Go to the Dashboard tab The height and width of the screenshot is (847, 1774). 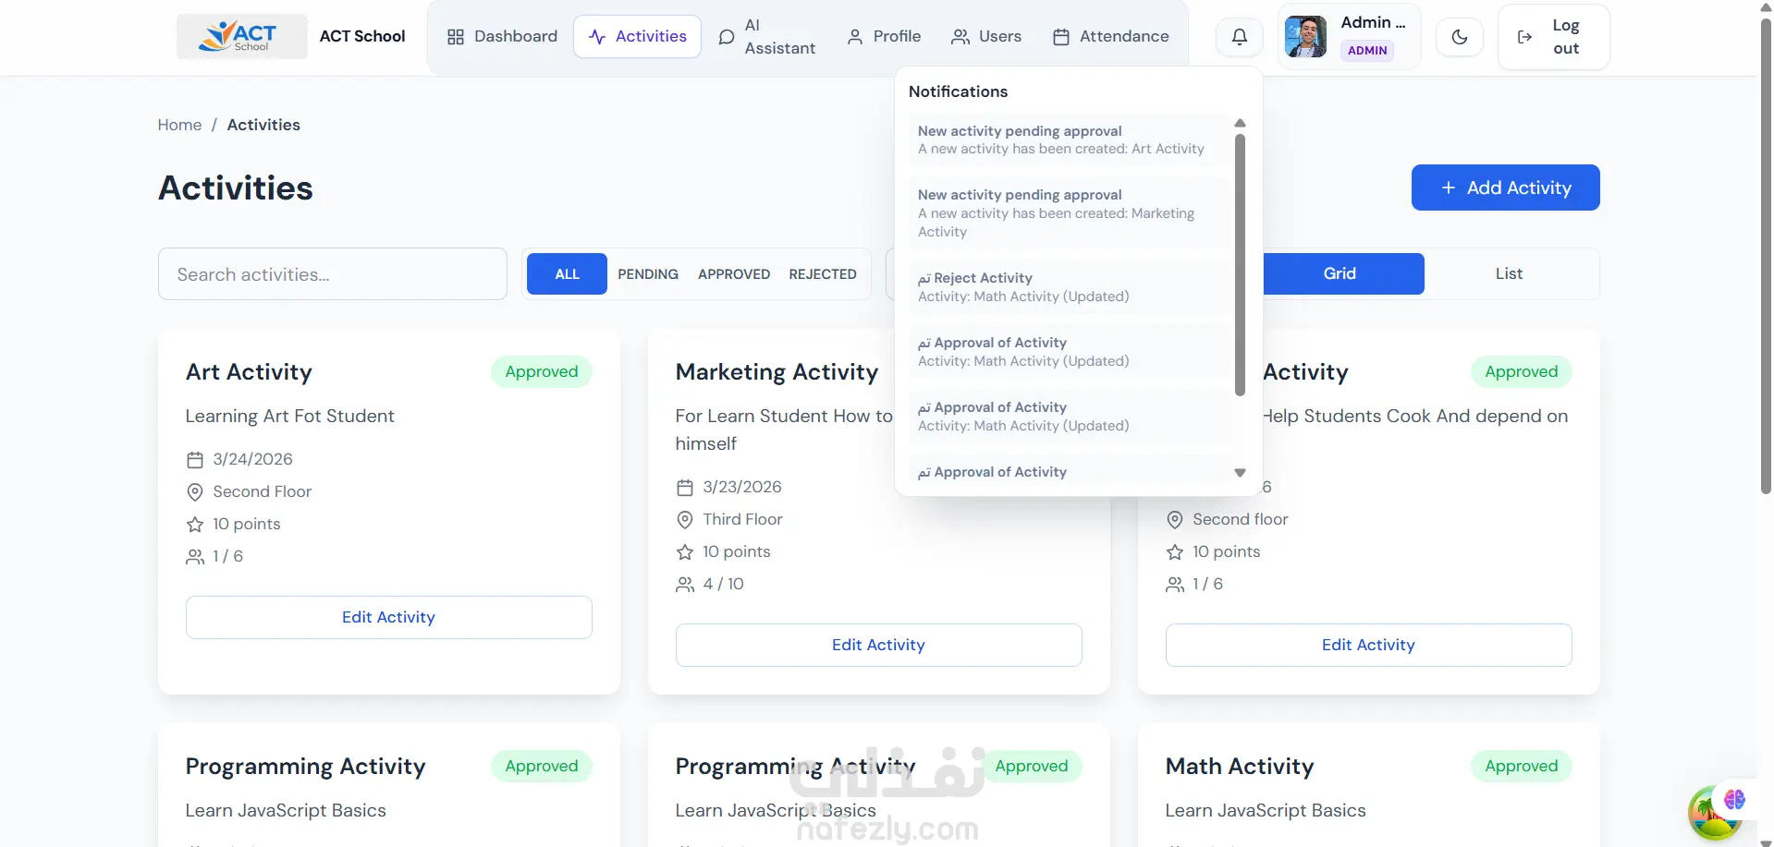(502, 37)
